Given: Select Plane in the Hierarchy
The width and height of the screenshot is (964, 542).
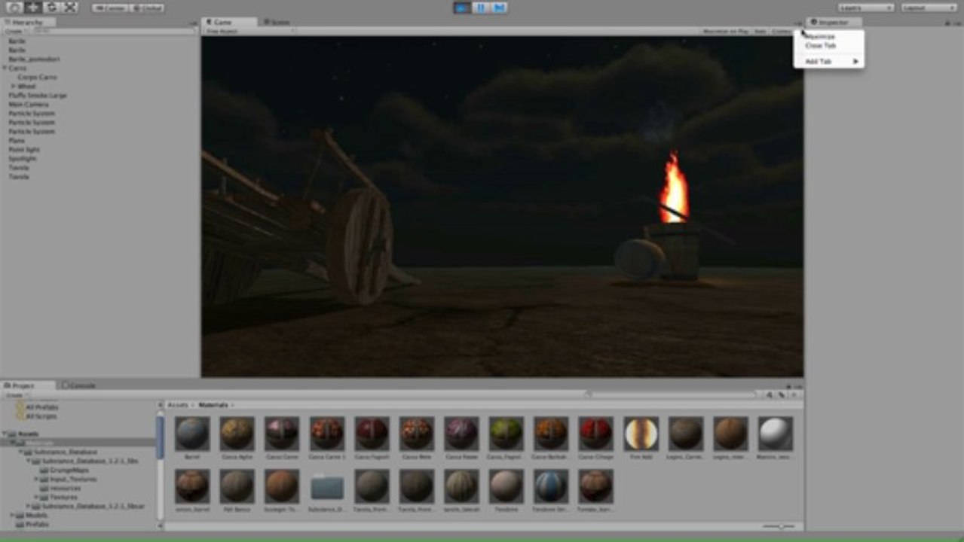Looking at the screenshot, I should tap(17, 141).
